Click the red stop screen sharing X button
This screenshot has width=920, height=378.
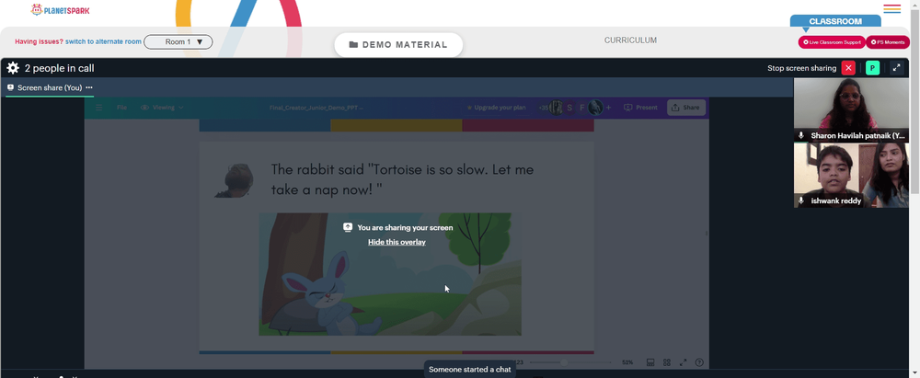point(848,68)
